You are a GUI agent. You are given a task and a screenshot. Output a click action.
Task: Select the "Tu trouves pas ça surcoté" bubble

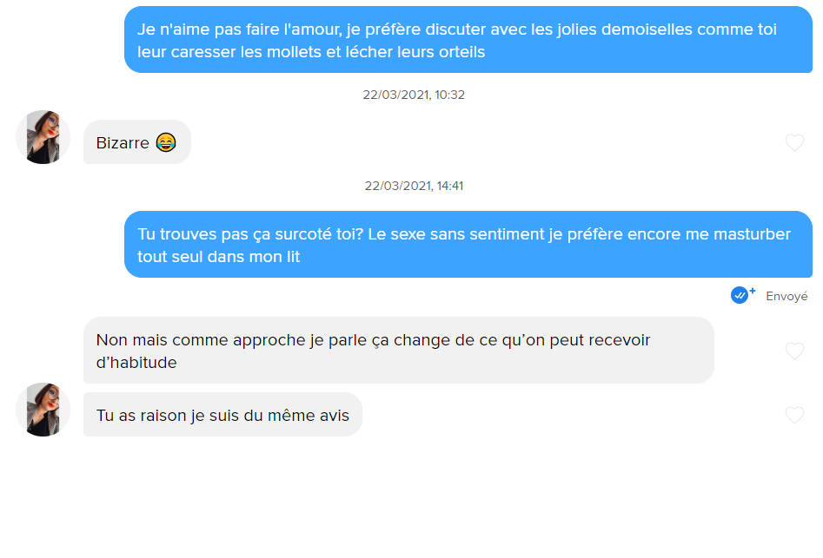click(468, 245)
